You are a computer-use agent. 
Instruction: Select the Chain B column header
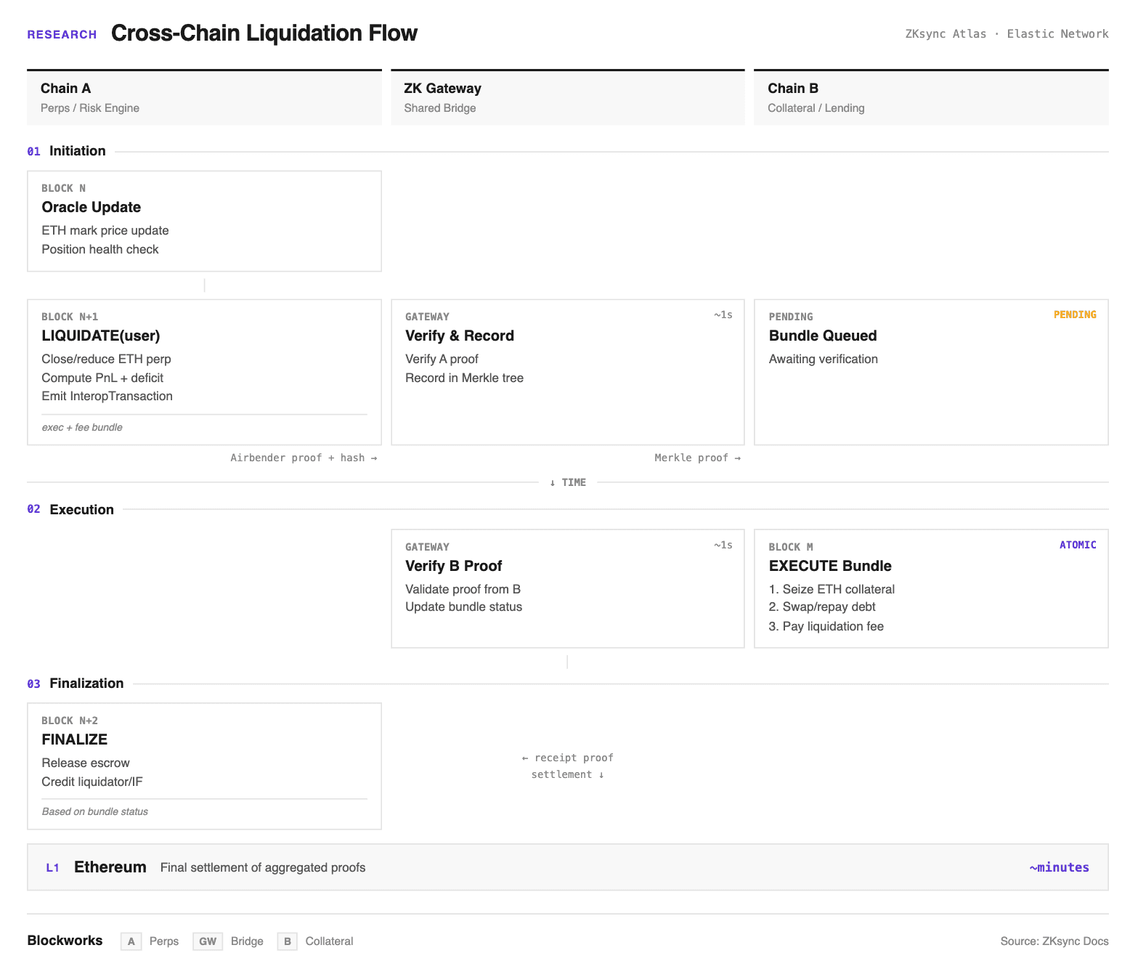(930, 97)
